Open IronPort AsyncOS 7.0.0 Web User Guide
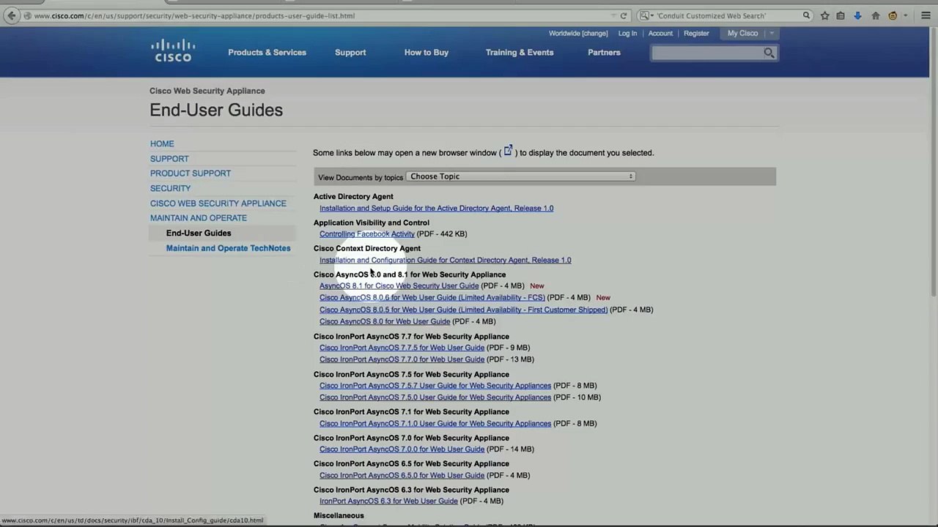This screenshot has height=527, width=938. (x=402, y=449)
